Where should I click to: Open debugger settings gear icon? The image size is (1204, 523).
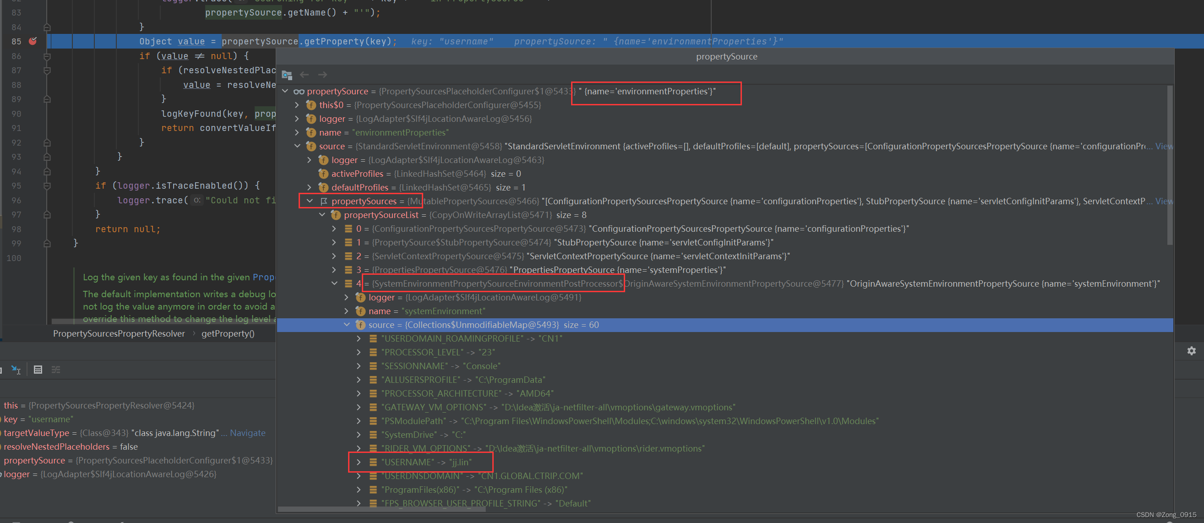(1191, 350)
